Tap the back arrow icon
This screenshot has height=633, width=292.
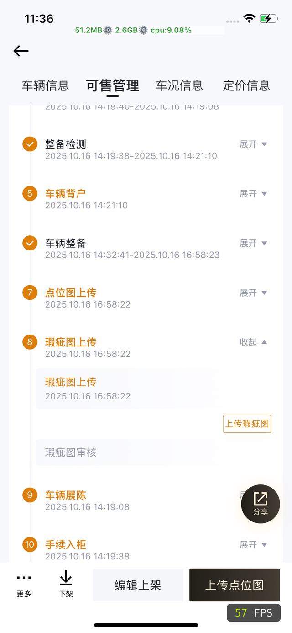point(21,51)
